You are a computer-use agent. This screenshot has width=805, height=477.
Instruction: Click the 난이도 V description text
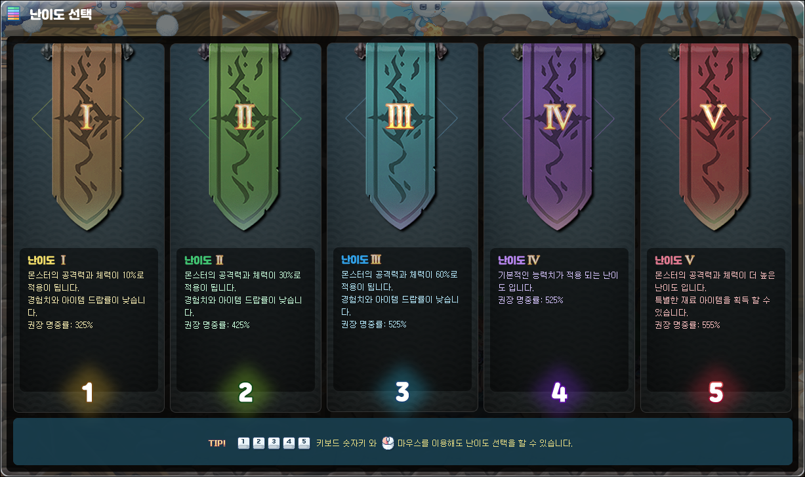tap(715, 300)
